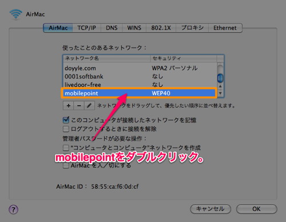This screenshot has height=222, width=286.
Task: Select the livedoor-free network row
Action: coord(140,85)
